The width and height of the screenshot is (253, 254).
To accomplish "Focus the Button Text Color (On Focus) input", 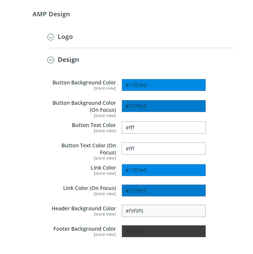I will [164, 149].
